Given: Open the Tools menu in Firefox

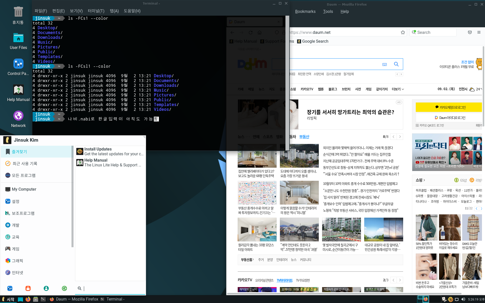Looking at the screenshot, I should coord(328,12).
